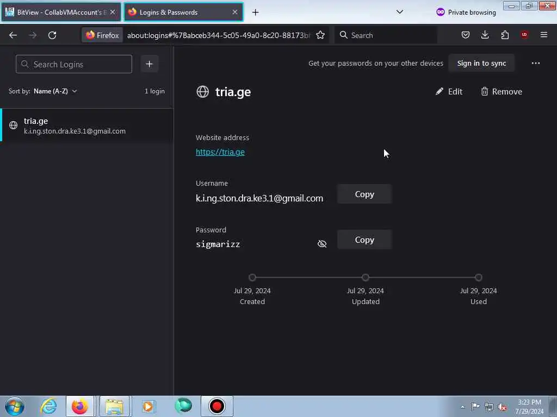Copy the password
Screen dimensions: 557x417
coord(364,239)
